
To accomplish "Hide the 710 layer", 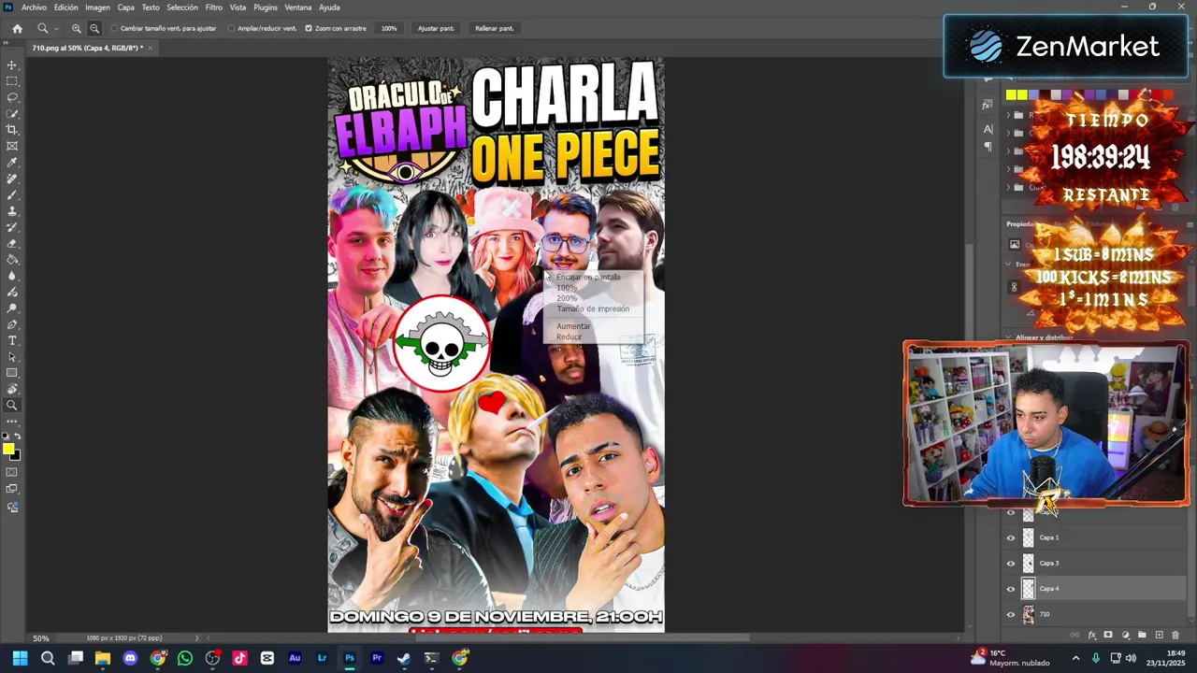I will pyautogui.click(x=1010, y=614).
